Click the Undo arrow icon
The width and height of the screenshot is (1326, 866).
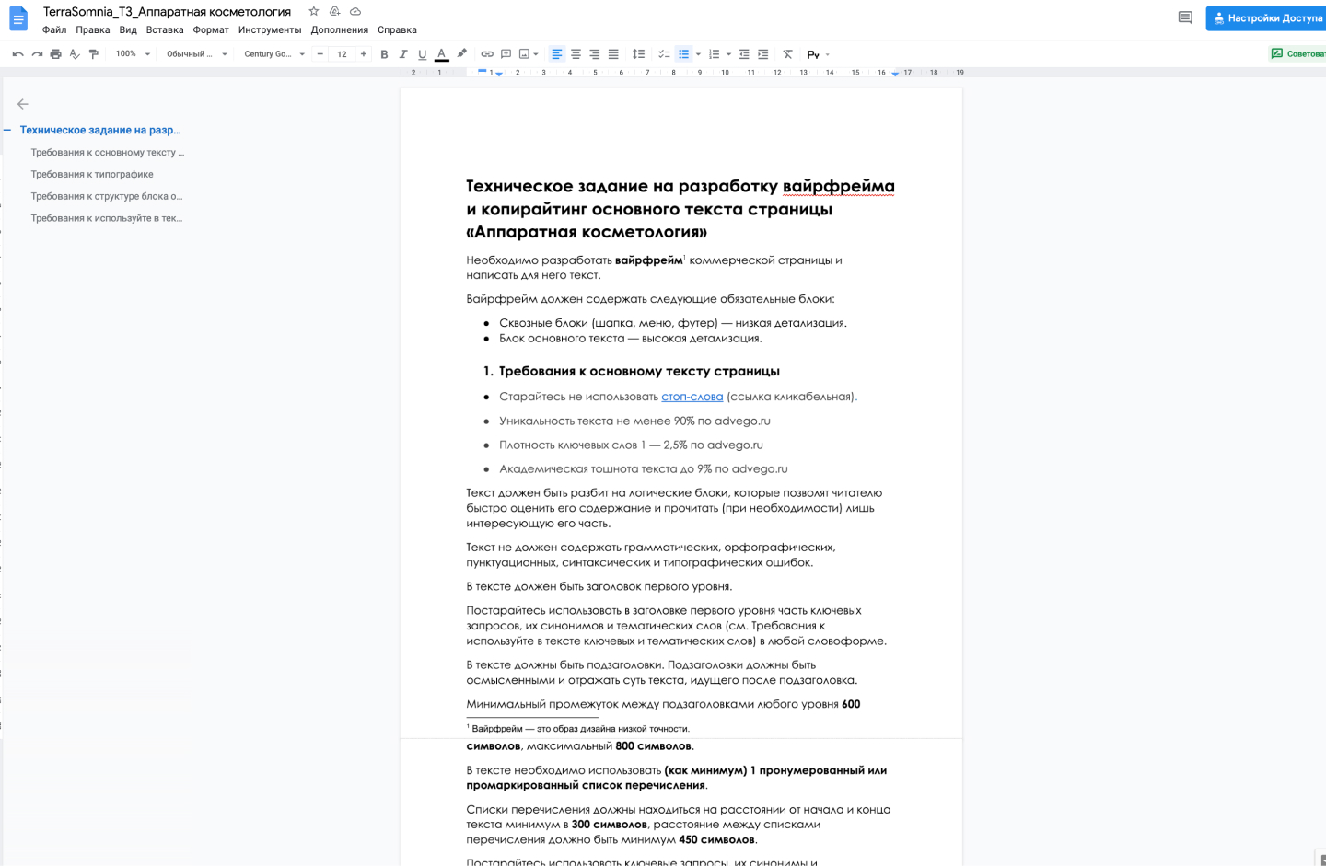click(17, 54)
